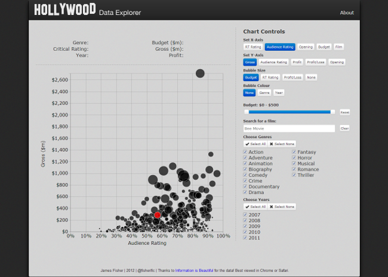Toggle the Animation genre checkbox
This screenshot has height=277, width=388.
(x=245, y=164)
